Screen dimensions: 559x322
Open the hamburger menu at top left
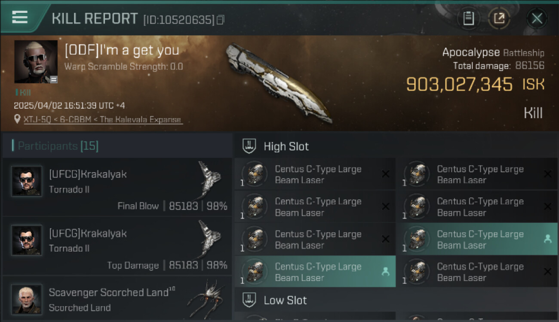pyautogui.click(x=20, y=17)
